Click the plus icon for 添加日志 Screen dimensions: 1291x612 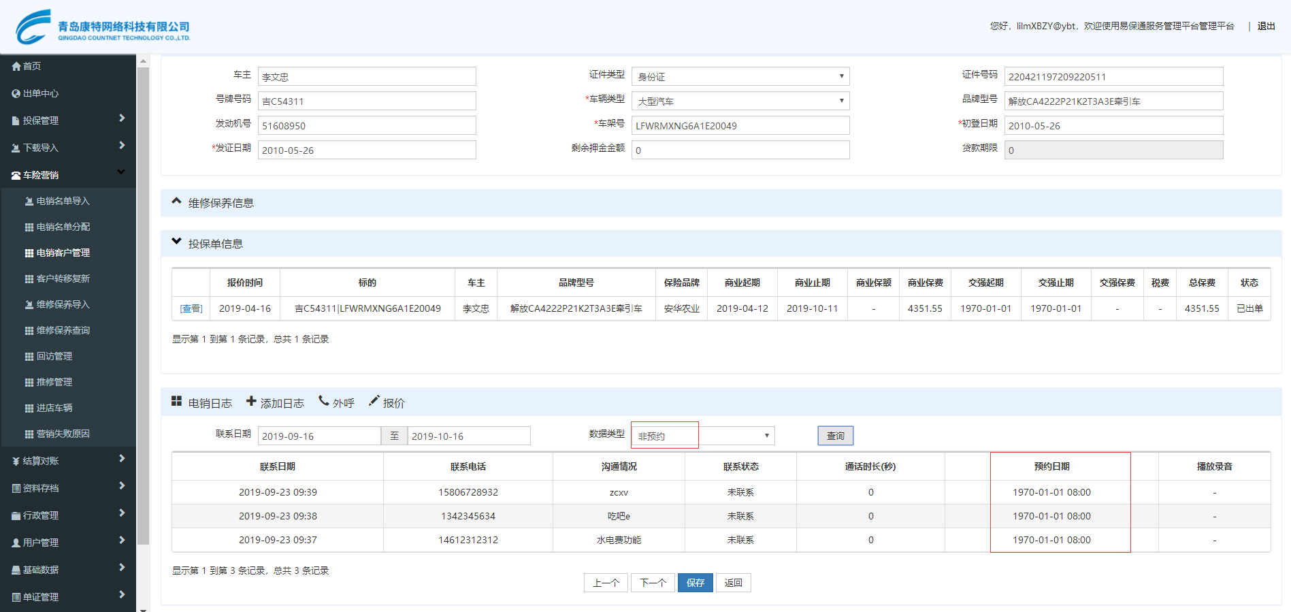251,402
